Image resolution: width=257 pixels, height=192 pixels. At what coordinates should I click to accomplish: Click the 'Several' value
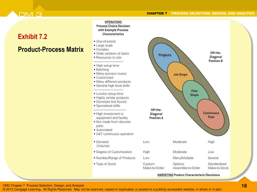click(x=213, y=158)
